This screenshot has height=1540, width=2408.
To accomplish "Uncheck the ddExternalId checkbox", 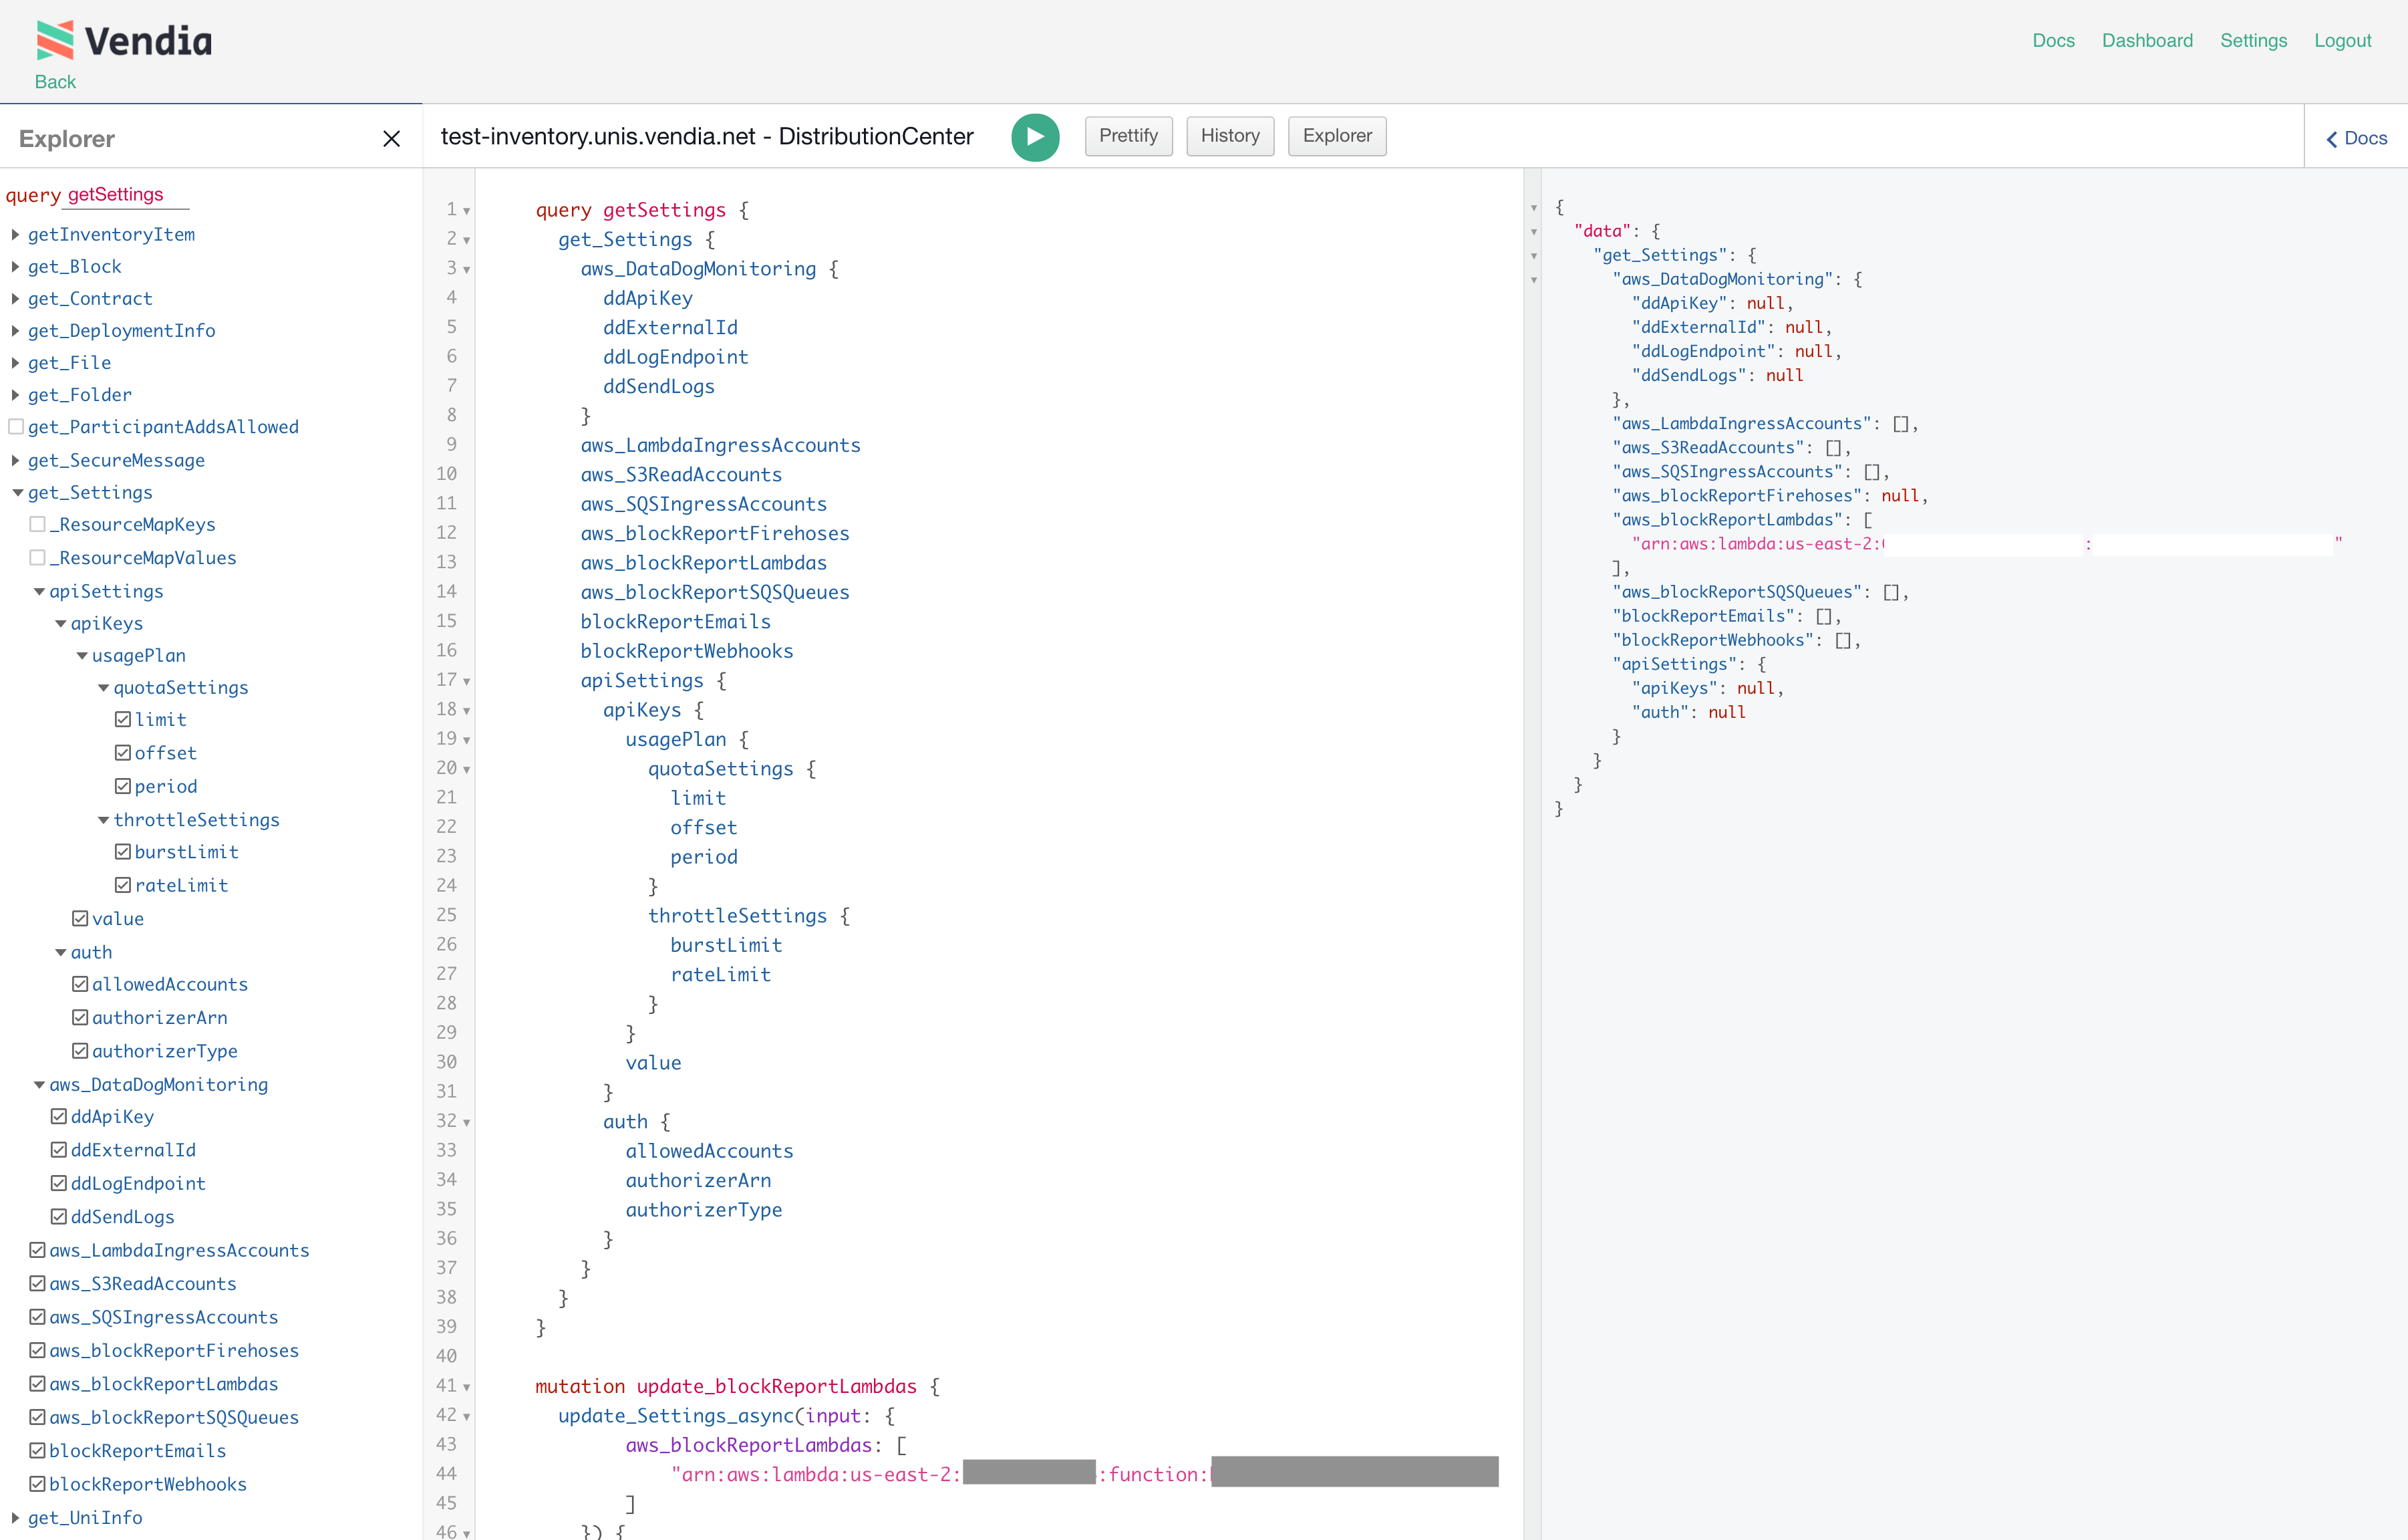I will pyautogui.click(x=59, y=1150).
